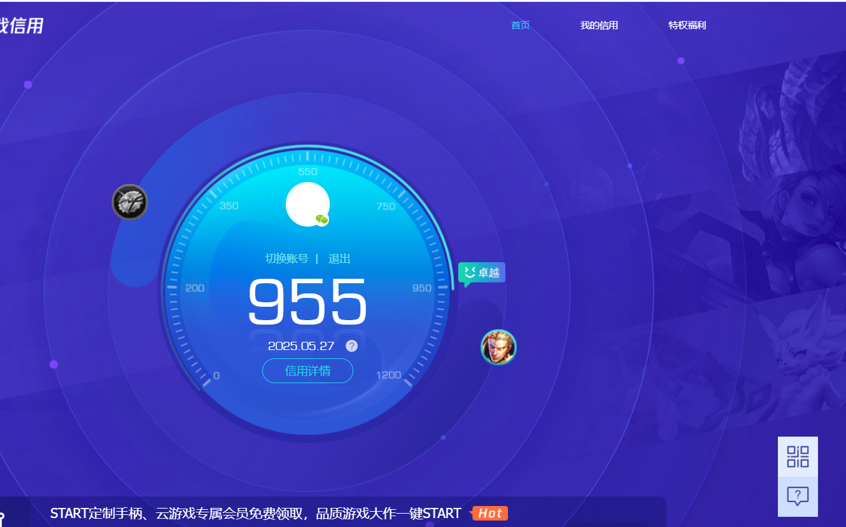Click the date 2025.05.27

(x=301, y=346)
